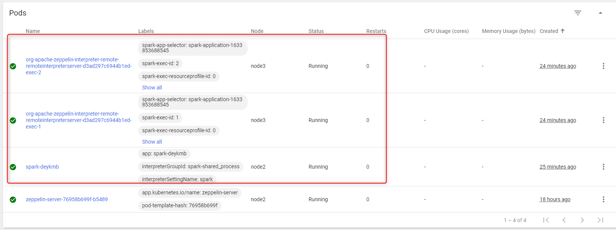Click node3 in the exec-1 row

pyautogui.click(x=258, y=120)
